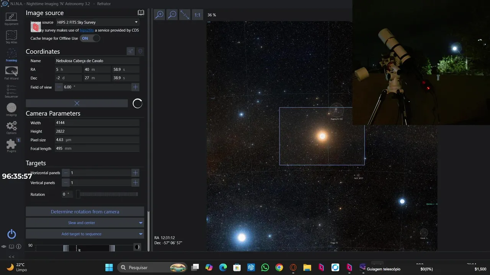Fit the image to the view
490x275 pixels.
[185, 15]
